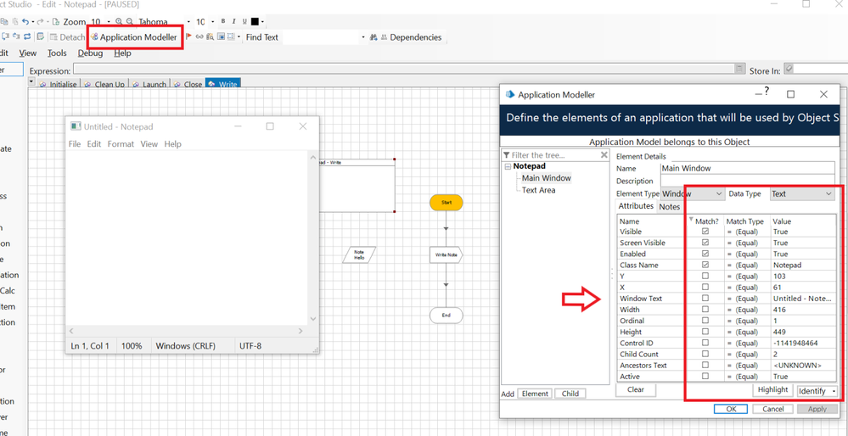848x436 pixels.
Task: Open the Data Type dropdown
Action: [828, 194]
